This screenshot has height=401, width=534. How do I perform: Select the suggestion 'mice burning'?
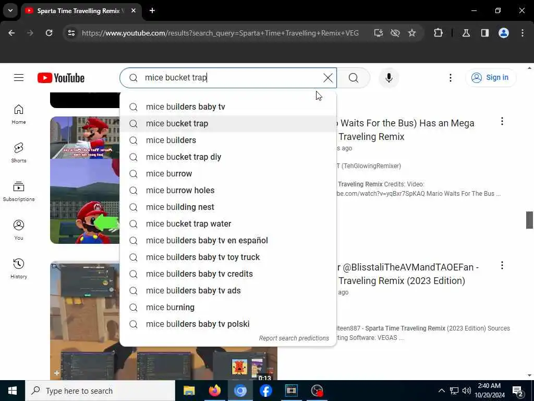pyautogui.click(x=228, y=307)
